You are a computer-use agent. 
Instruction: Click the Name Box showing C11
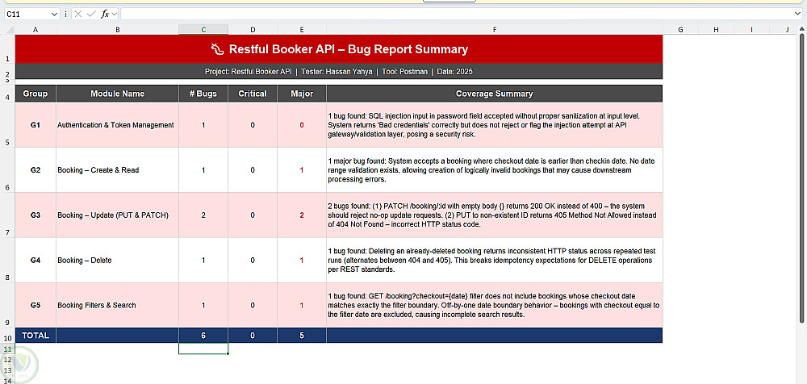point(27,14)
